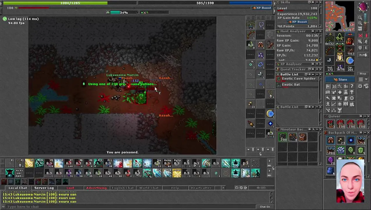
Task: Click XP Boost in the top bar
Action: click(x=262, y=8)
